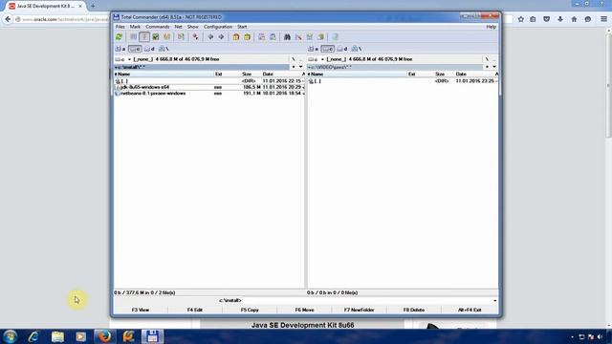Sort the right panel by Date column
Screen dimensions: 612x344
[x=474, y=75]
